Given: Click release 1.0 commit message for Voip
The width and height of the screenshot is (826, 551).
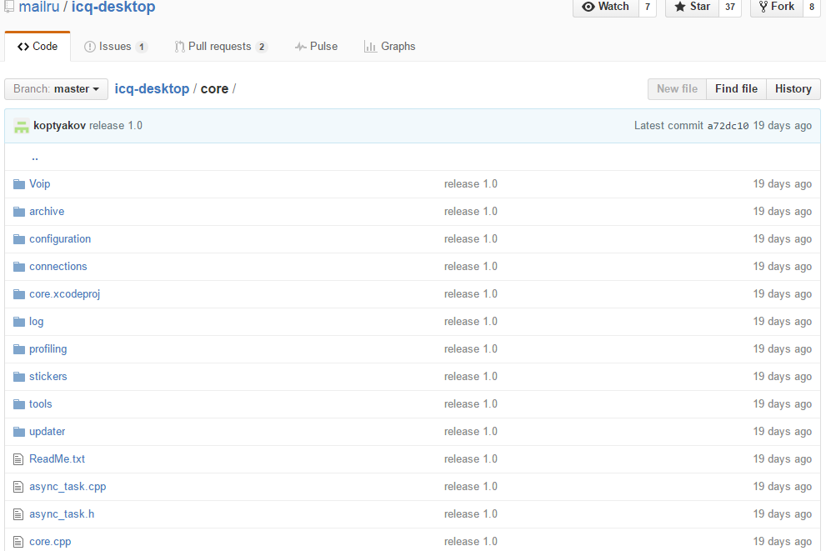Looking at the screenshot, I should 471,184.
